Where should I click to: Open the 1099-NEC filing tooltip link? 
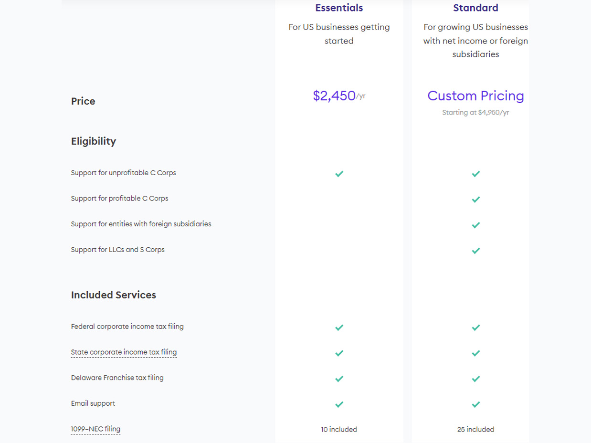(95, 429)
